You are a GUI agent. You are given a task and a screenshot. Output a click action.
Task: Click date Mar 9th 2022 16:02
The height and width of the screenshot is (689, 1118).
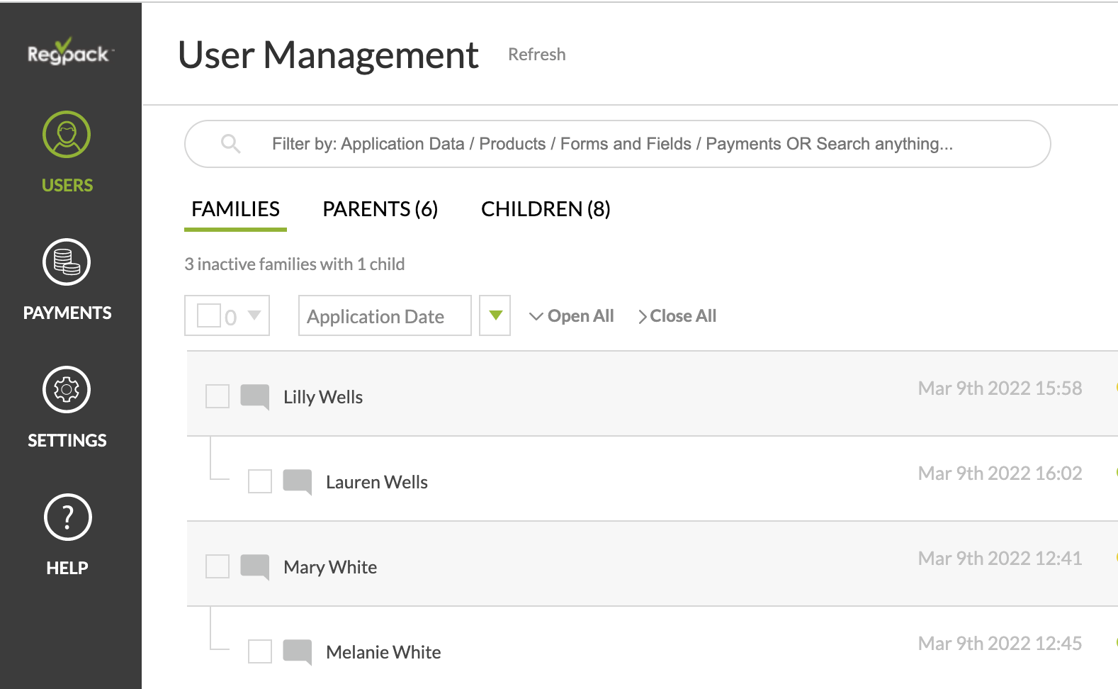[x=1000, y=474]
